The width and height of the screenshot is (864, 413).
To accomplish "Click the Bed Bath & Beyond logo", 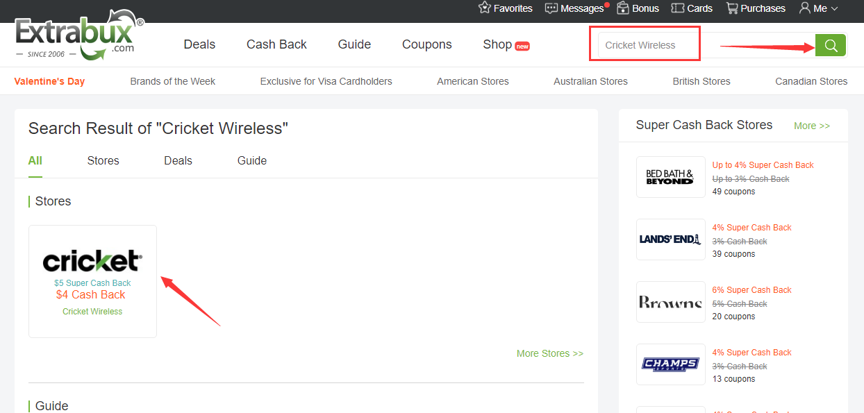I will [670, 177].
